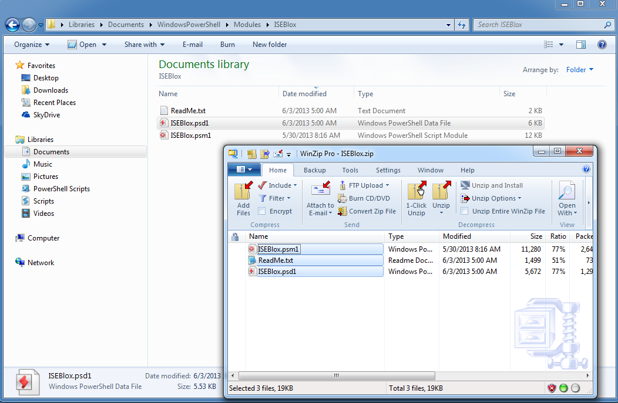The width and height of the screenshot is (618, 403).
Task: Click the Burn button in Explorer's toolbar
Action: [227, 45]
